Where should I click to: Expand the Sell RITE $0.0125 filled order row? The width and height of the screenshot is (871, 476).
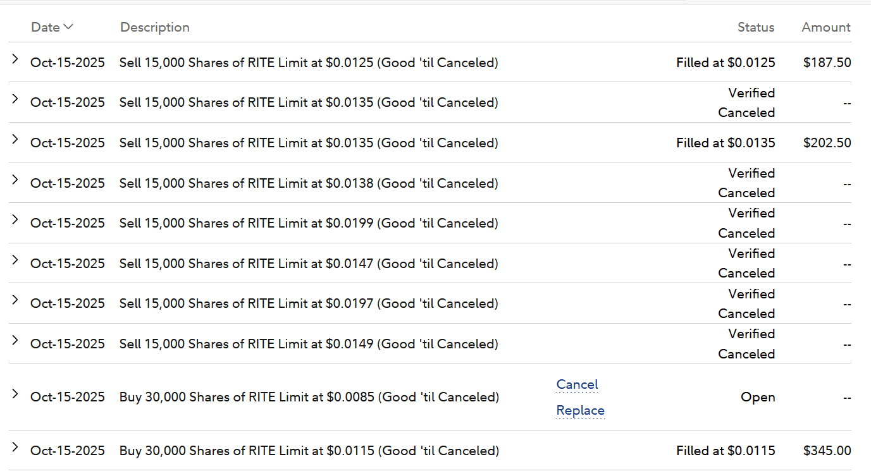(x=15, y=59)
